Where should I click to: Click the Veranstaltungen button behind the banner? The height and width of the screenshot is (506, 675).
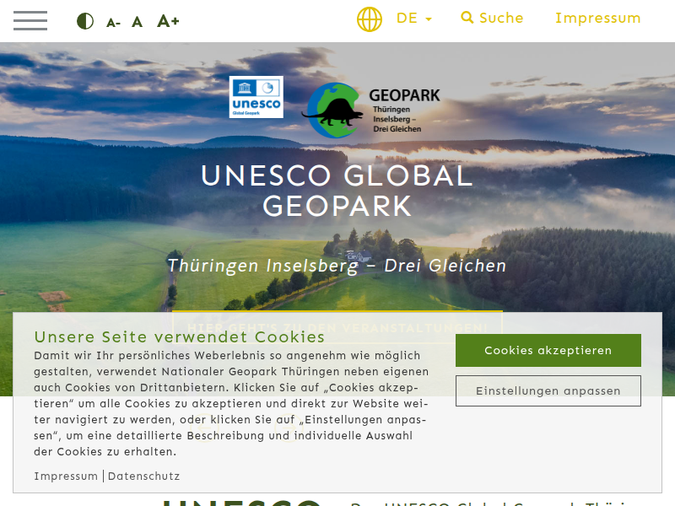(337, 327)
